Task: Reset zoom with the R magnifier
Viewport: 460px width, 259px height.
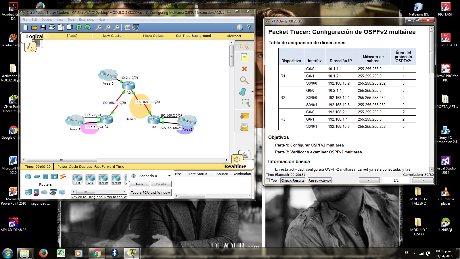Action: [x=107, y=27]
